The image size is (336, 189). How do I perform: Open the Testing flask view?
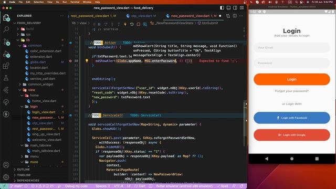pos(6,78)
